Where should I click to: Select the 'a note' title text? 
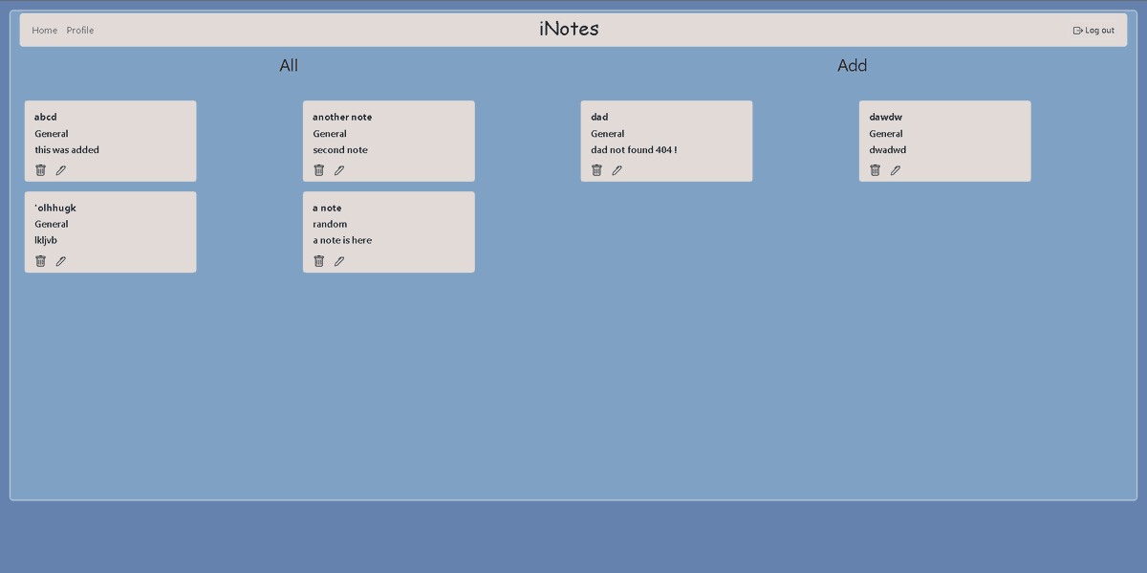point(327,208)
